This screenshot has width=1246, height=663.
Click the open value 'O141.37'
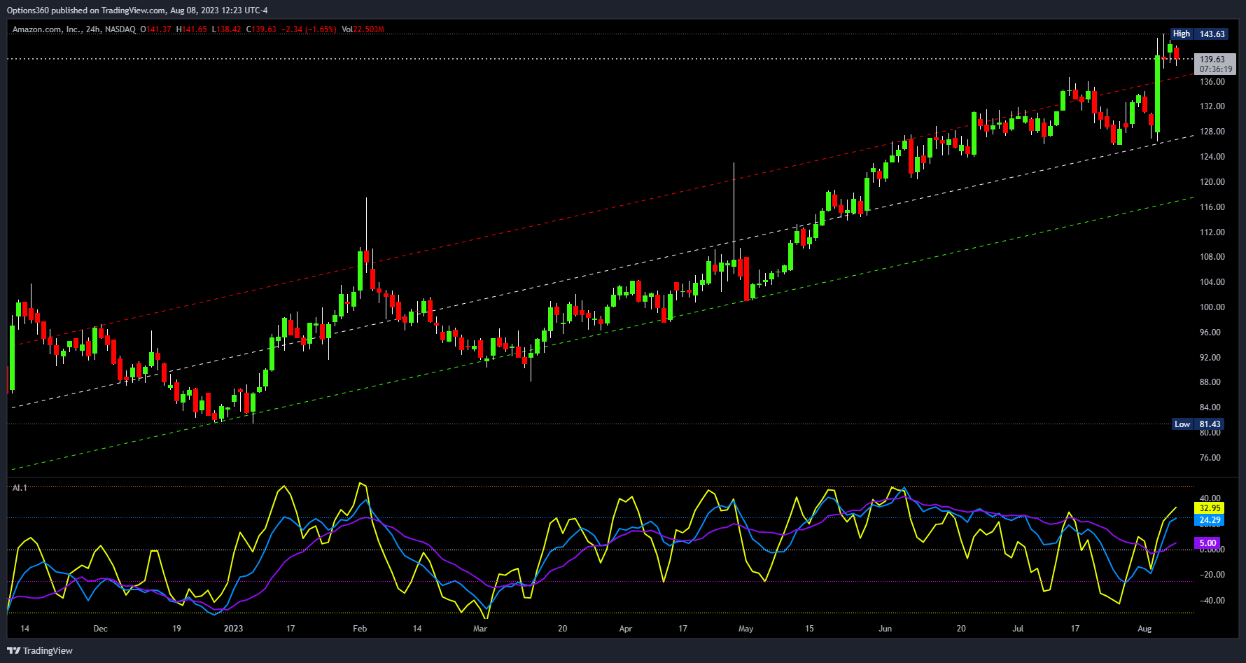(155, 29)
